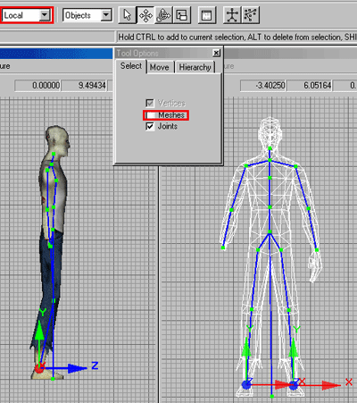Image resolution: width=357 pixels, height=403 pixels.
Task: Click the -3.40250 coordinate field
Action: click(x=263, y=86)
